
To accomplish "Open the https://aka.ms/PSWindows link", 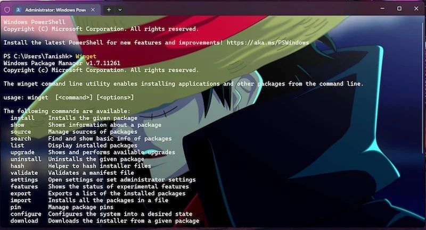I will 268,42.
